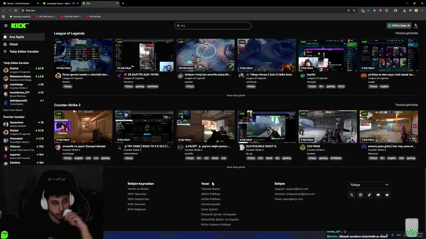This screenshot has height=239, width=426.
Task: Open the user profile avatar in the header
Action: point(416,26)
